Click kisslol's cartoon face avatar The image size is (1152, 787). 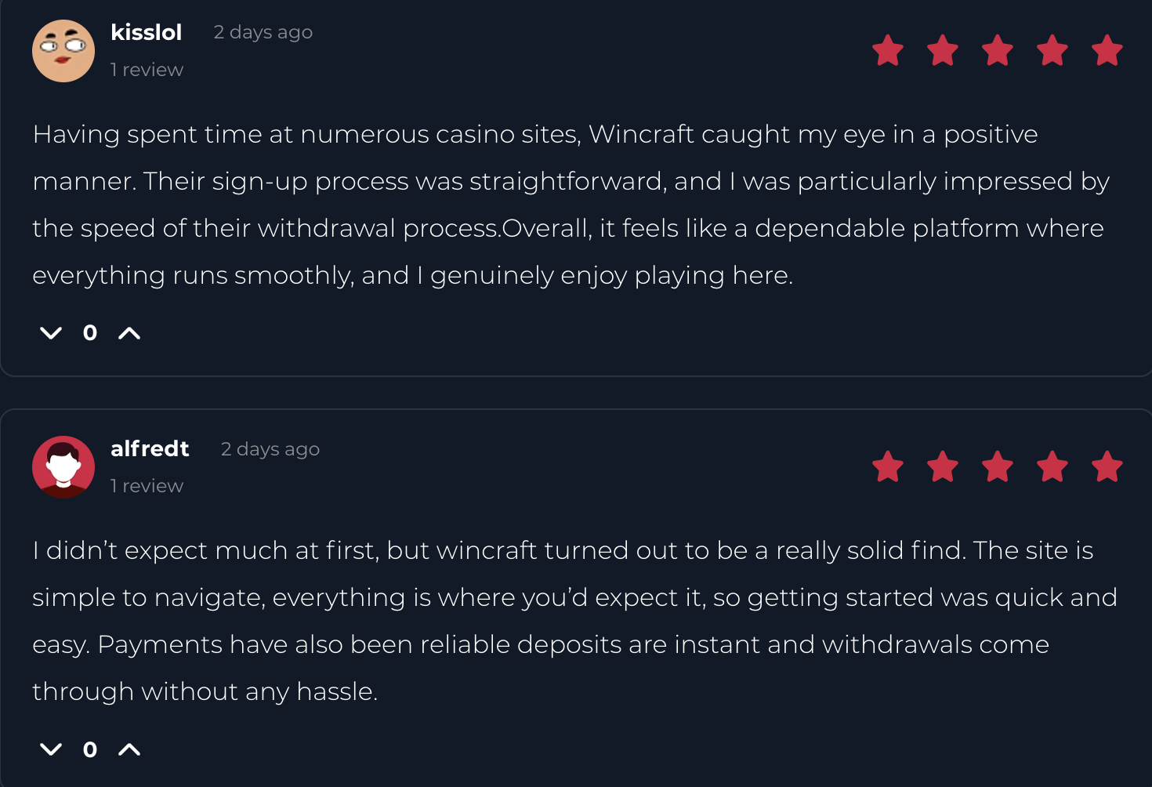click(x=63, y=51)
